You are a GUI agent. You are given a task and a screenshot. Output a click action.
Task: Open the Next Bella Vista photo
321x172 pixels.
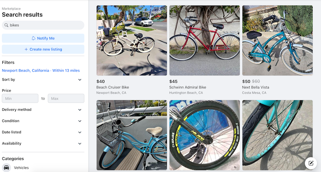277,40
